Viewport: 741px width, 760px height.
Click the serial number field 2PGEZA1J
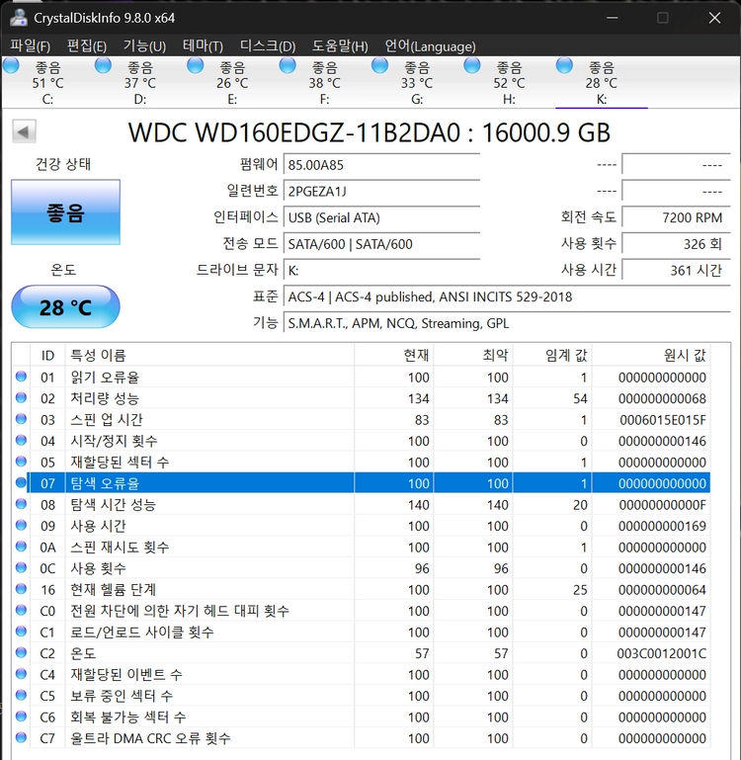point(381,191)
